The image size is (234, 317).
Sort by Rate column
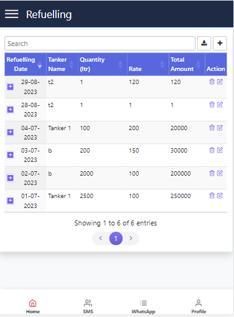(148, 64)
